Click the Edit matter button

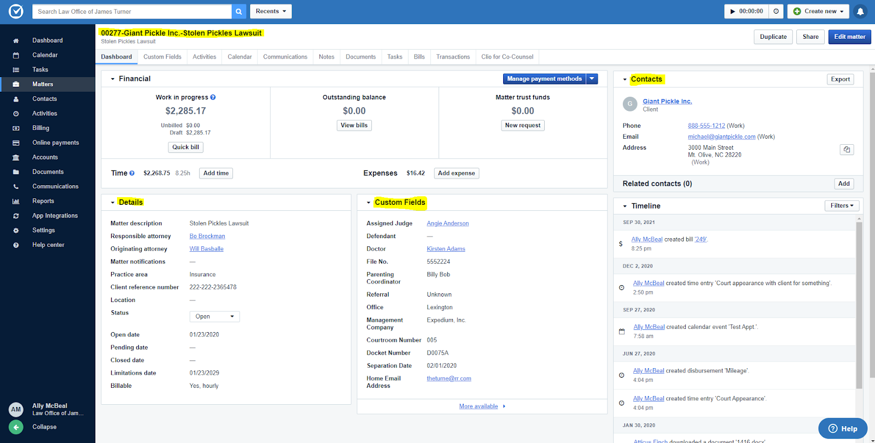(850, 37)
